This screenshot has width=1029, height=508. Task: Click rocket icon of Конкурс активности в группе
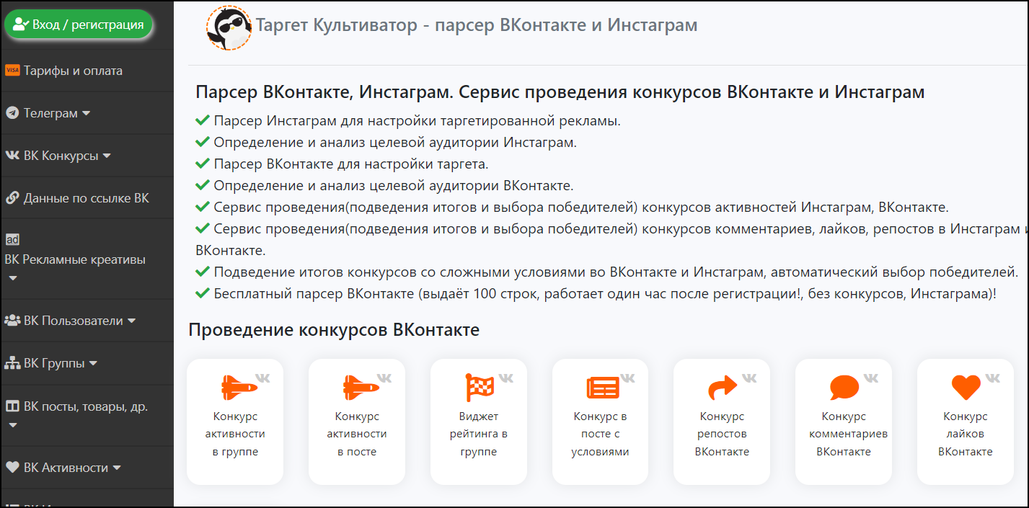pos(239,387)
